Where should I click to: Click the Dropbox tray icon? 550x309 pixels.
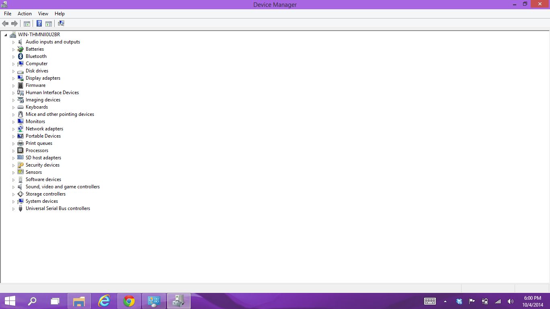coord(459,301)
